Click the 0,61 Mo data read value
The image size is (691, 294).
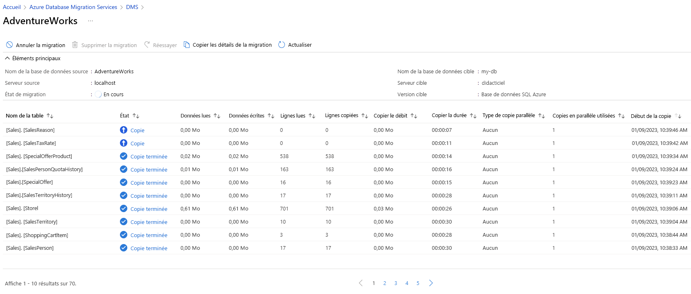(x=190, y=208)
